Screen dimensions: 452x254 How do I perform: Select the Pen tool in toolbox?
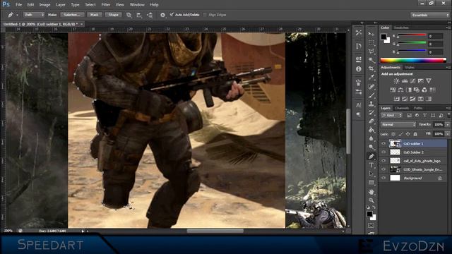point(371,157)
